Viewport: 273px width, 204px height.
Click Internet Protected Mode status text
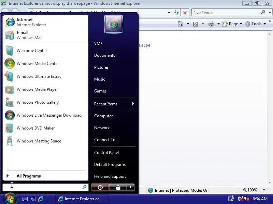[x=182, y=190]
